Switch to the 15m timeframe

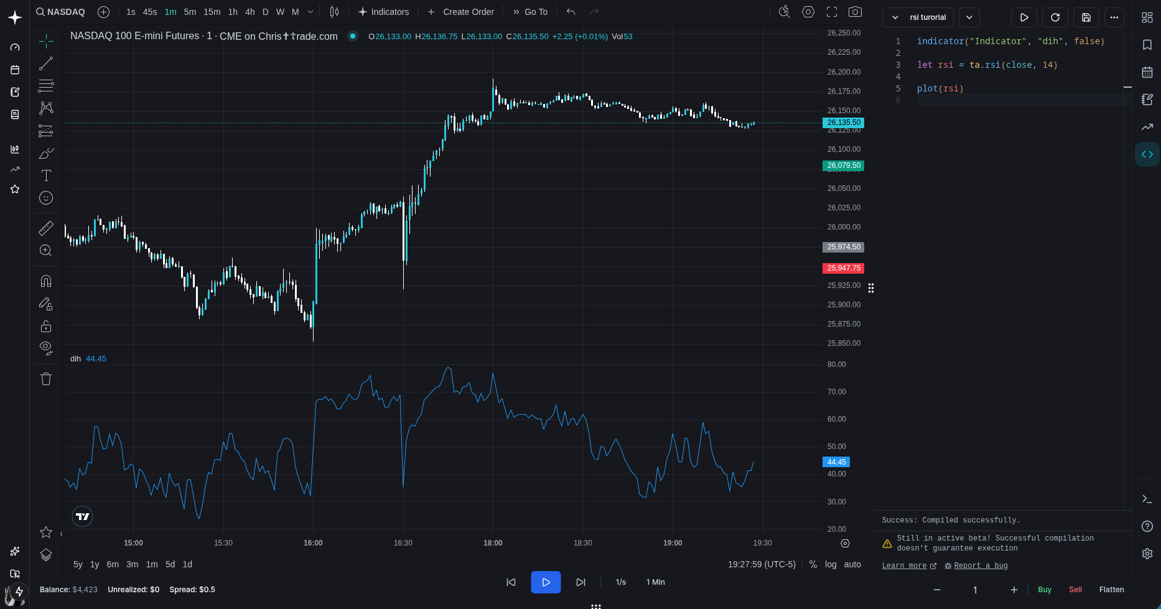coord(212,12)
